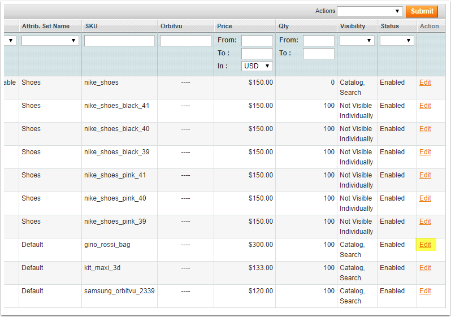Open the partially visible leftmost filter dropdown
Viewport: 451px width, 317px height.
(10, 41)
